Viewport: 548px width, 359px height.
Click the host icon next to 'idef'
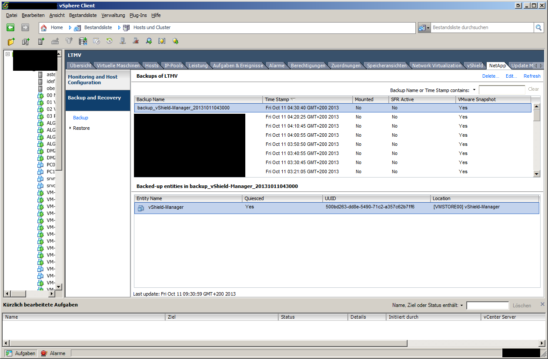[41, 81]
